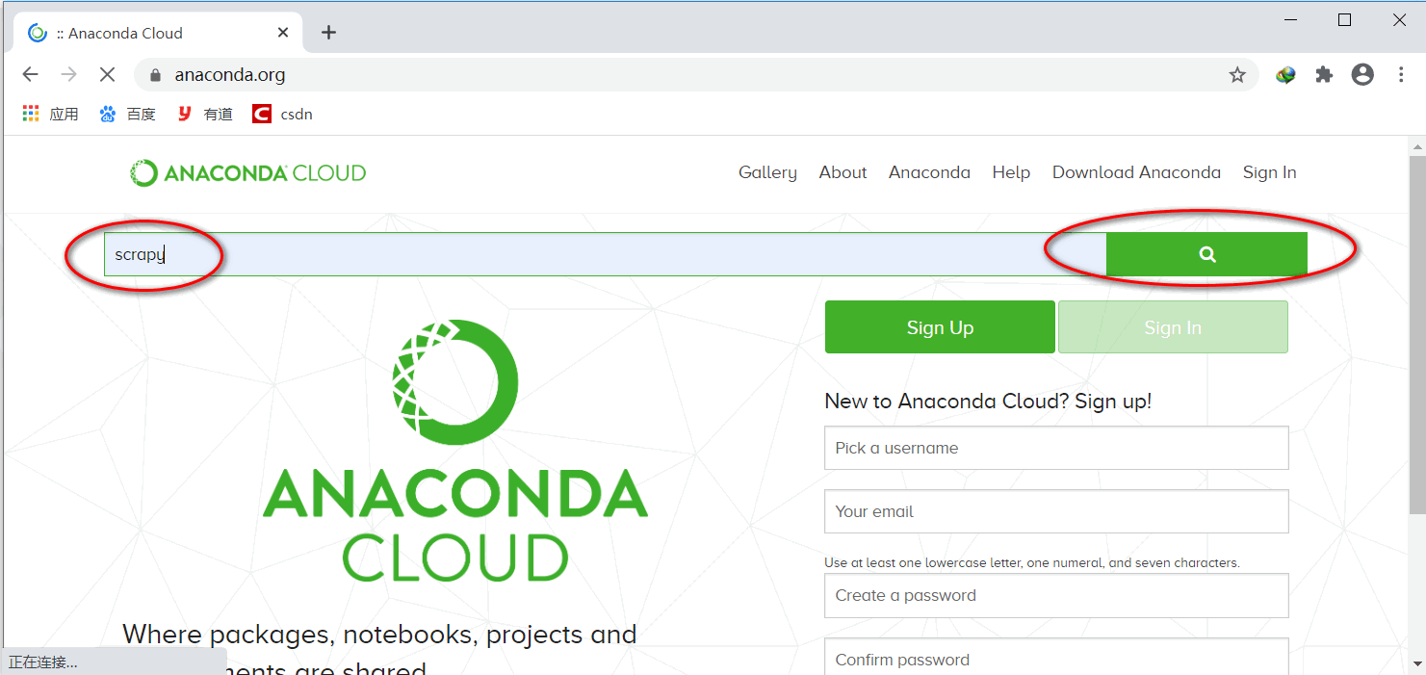Click Sign In in the top navigation
This screenshot has width=1426, height=675.
tap(1269, 172)
